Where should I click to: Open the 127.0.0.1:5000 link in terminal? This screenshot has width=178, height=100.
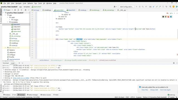pos(21,78)
